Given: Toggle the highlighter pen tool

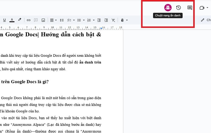Looking at the screenshot, I should [x=20, y=20].
